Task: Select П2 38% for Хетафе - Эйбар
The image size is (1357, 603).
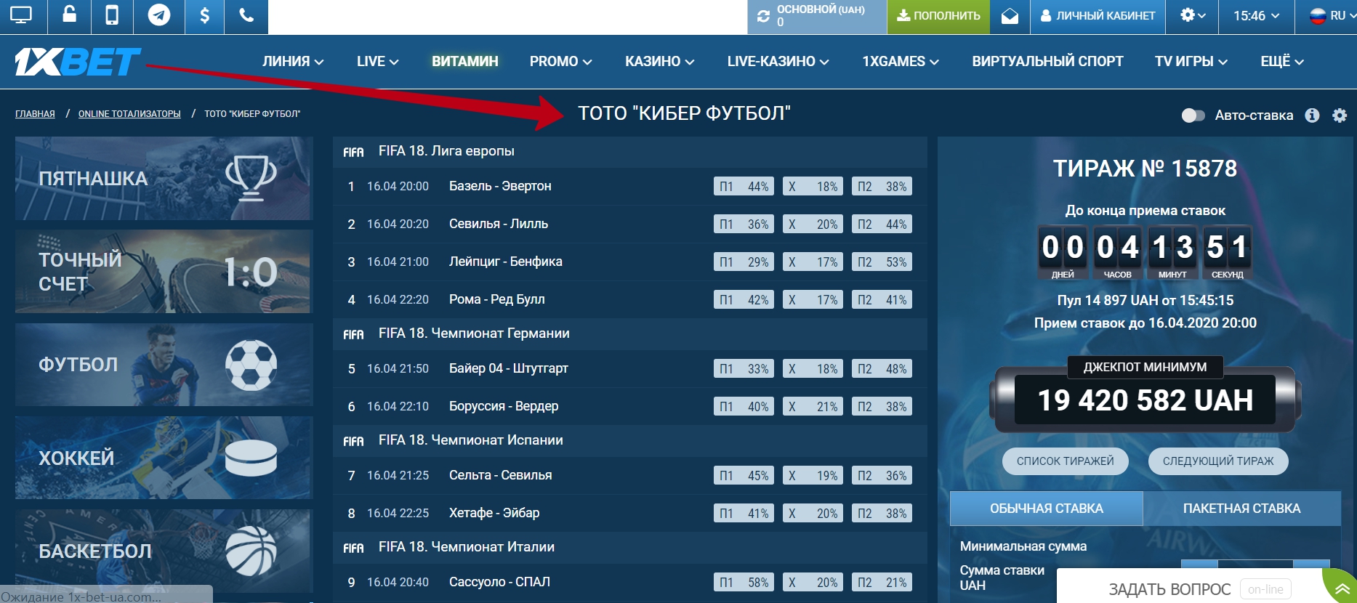Action: (x=882, y=514)
